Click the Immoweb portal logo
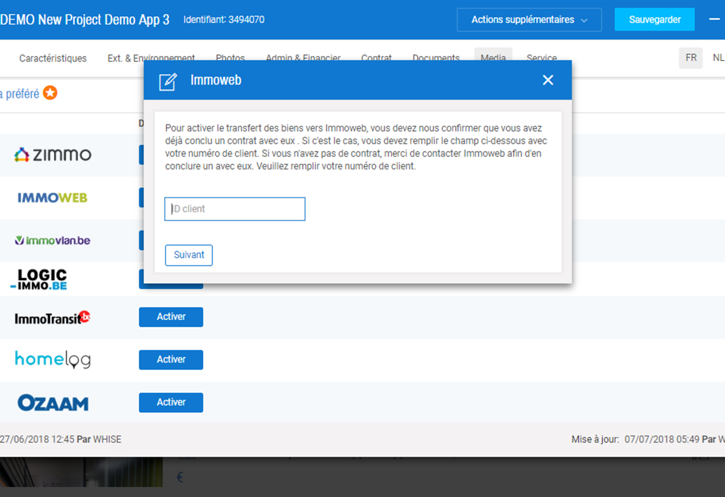The width and height of the screenshot is (725, 497). pyautogui.click(x=53, y=198)
